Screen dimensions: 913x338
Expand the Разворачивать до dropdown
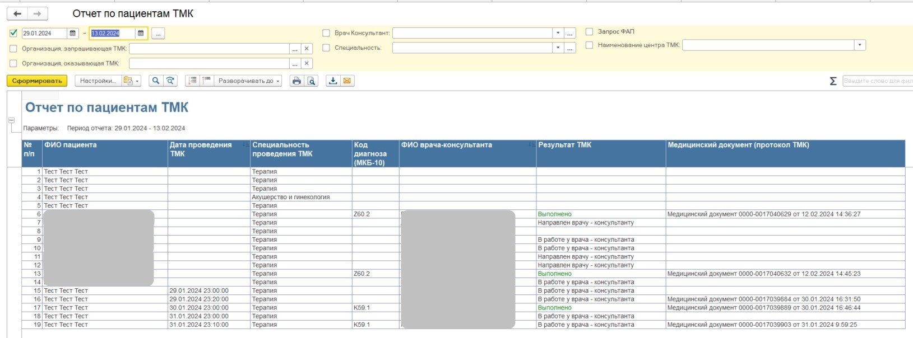point(248,81)
